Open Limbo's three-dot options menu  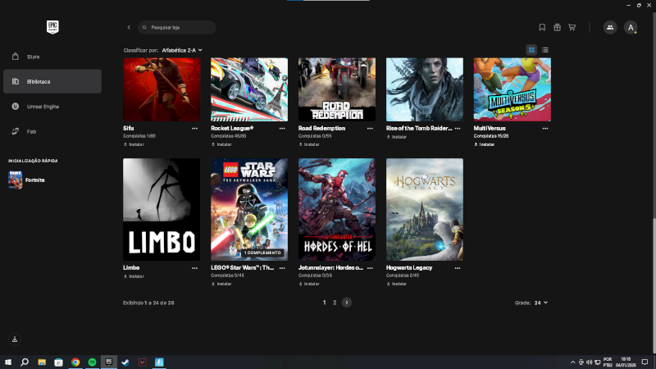[194, 267]
